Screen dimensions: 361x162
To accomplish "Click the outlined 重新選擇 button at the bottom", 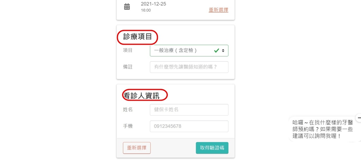I will click(137, 148).
